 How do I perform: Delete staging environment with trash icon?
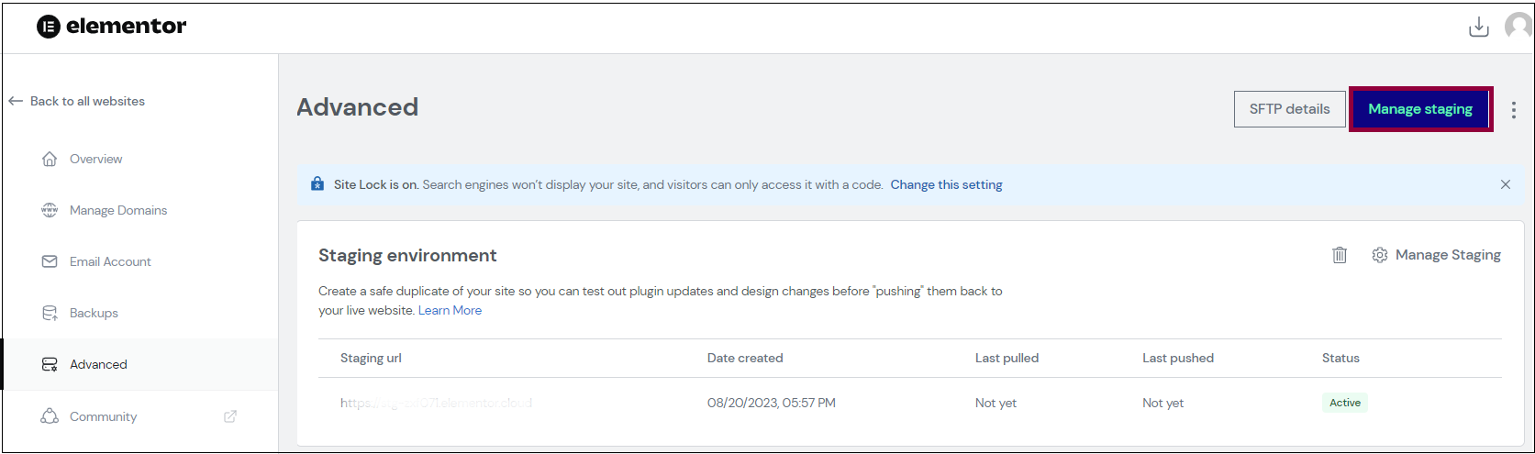click(x=1340, y=255)
